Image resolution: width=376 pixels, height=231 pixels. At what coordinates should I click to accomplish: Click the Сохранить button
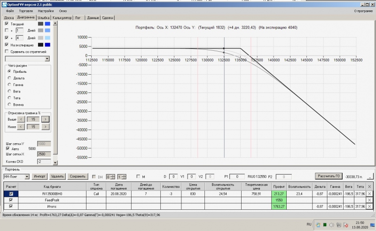click(78, 177)
